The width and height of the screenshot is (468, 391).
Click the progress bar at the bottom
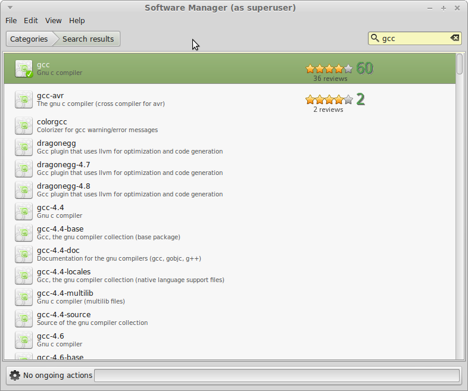(277, 376)
